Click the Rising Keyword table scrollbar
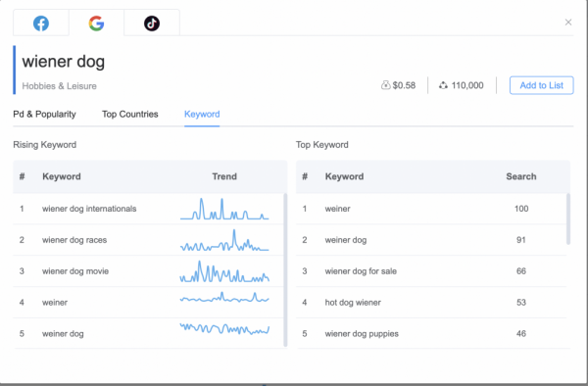The width and height of the screenshot is (588, 386). 285,269
